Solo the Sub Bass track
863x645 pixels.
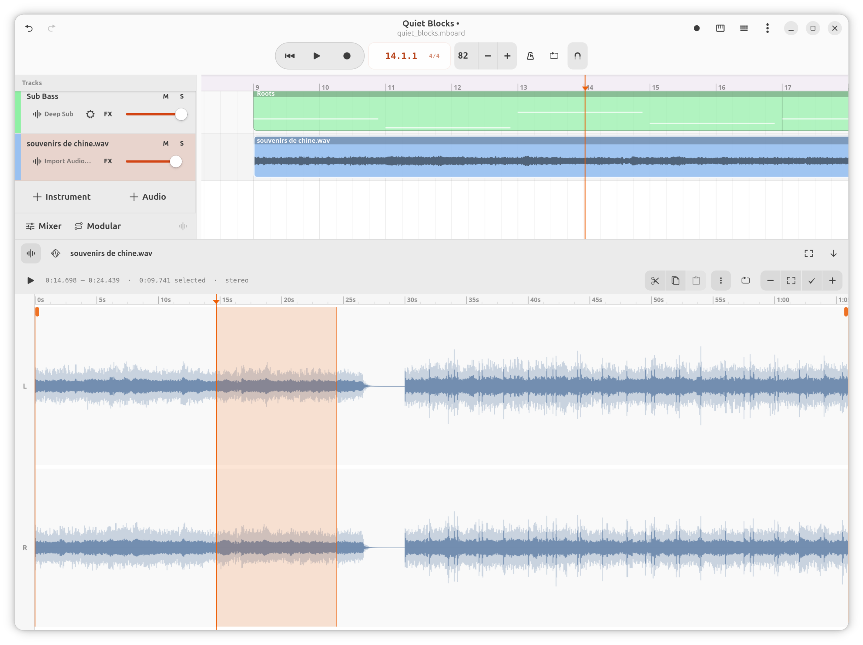182,96
